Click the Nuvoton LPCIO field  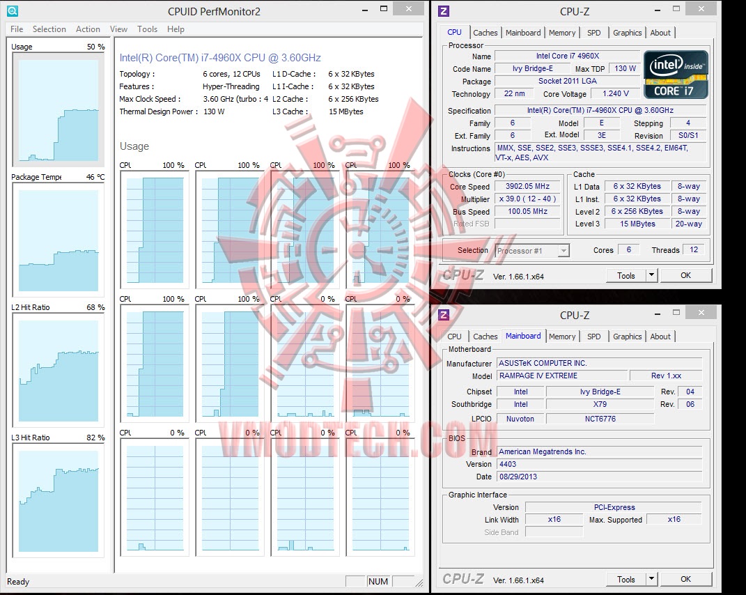click(x=520, y=419)
